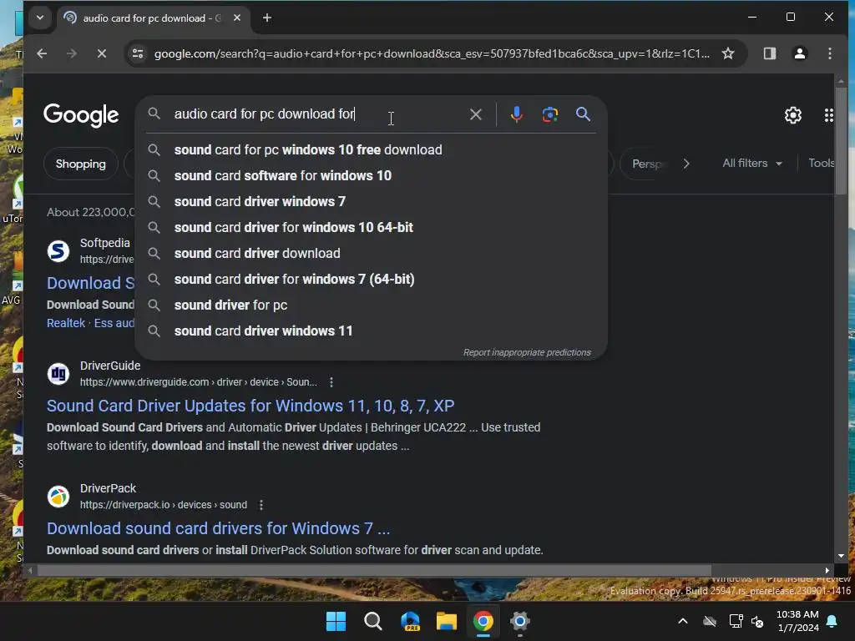Choose suggestion sound card driver download
855x641 pixels.
(x=371, y=254)
